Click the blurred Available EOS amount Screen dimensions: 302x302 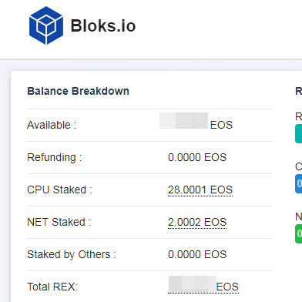click(183, 120)
